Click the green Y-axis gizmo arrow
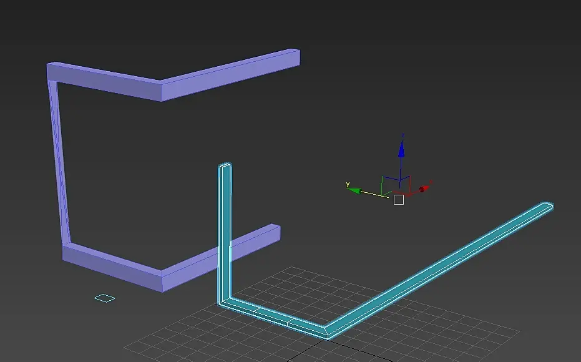This screenshot has height=362, width=581. (x=354, y=190)
